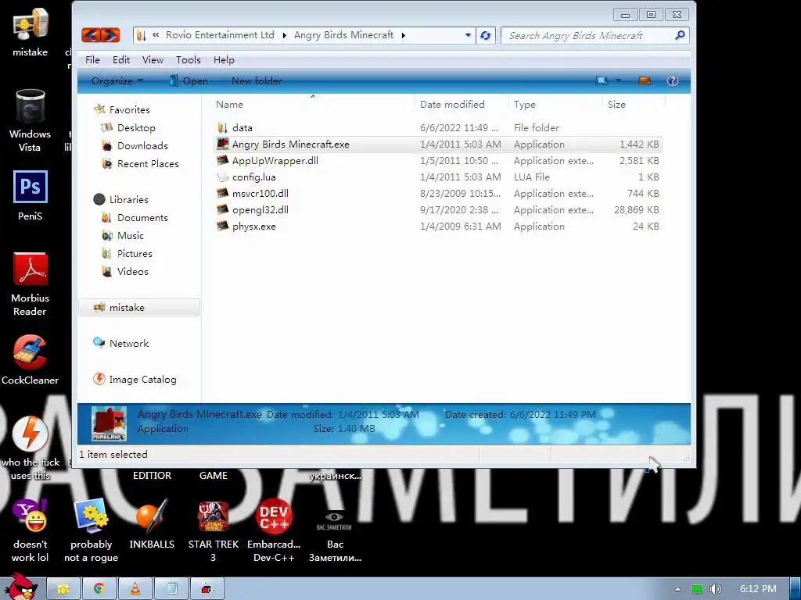Open the mistake desktop icon

31,31
